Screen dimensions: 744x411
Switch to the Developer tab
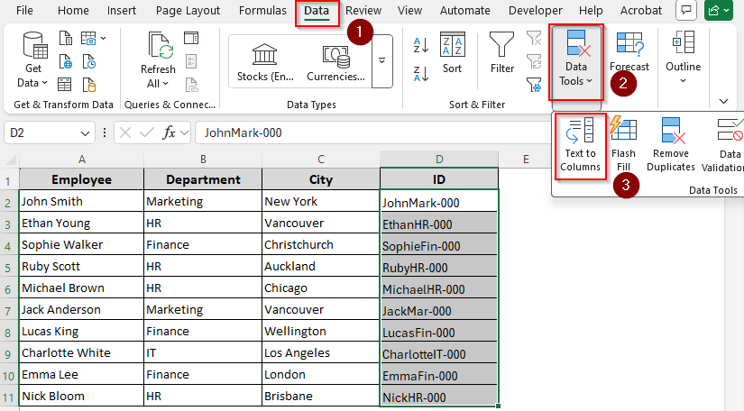coord(535,11)
